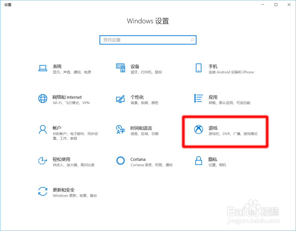
Task: Click the Cortana circle icon
Action: (x=120, y=161)
